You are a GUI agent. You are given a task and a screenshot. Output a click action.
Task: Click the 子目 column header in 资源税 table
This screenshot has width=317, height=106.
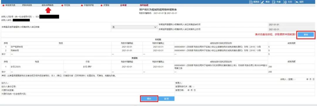tap(87, 61)
